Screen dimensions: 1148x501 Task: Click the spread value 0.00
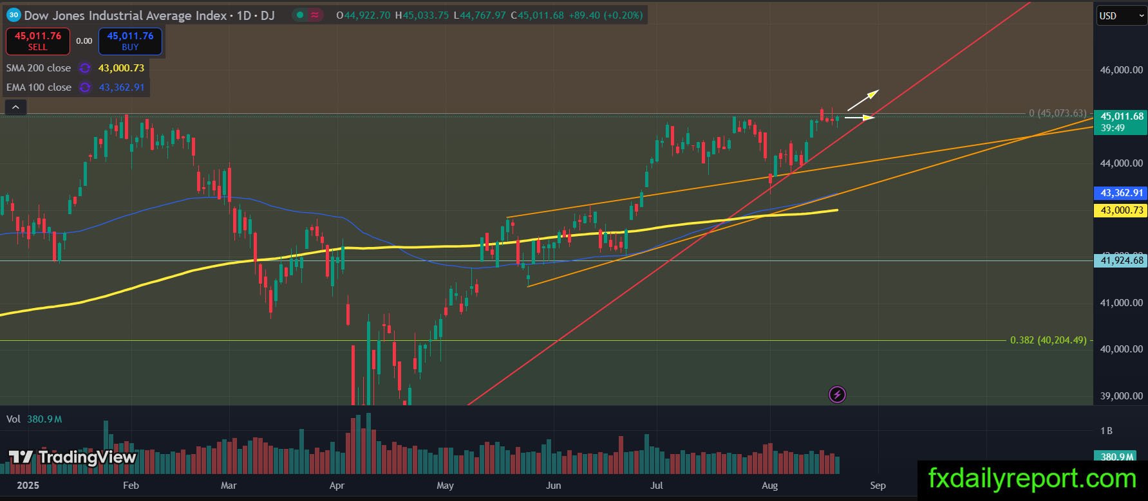tap(84, 41)
